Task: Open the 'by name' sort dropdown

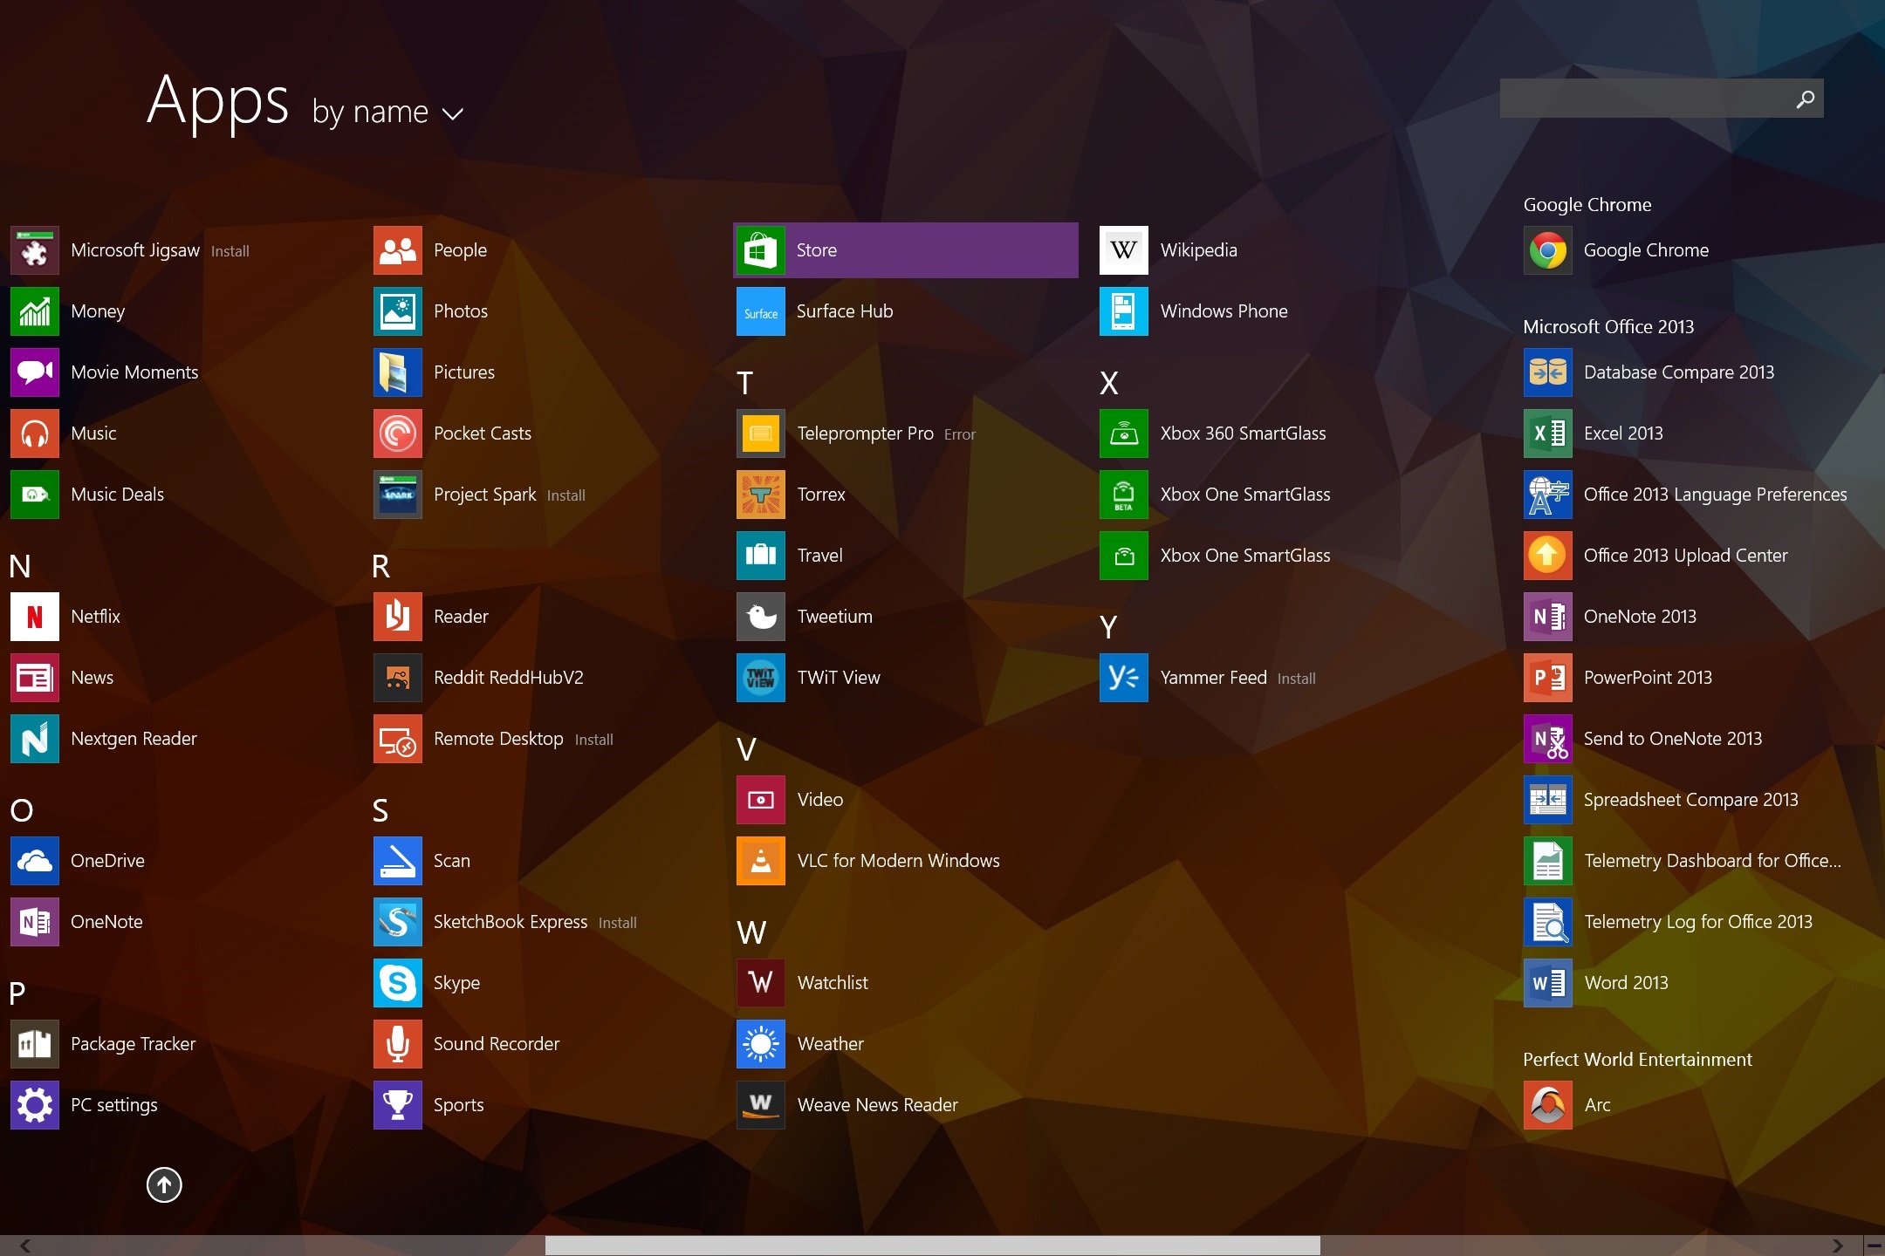Action: click(387, 112)
